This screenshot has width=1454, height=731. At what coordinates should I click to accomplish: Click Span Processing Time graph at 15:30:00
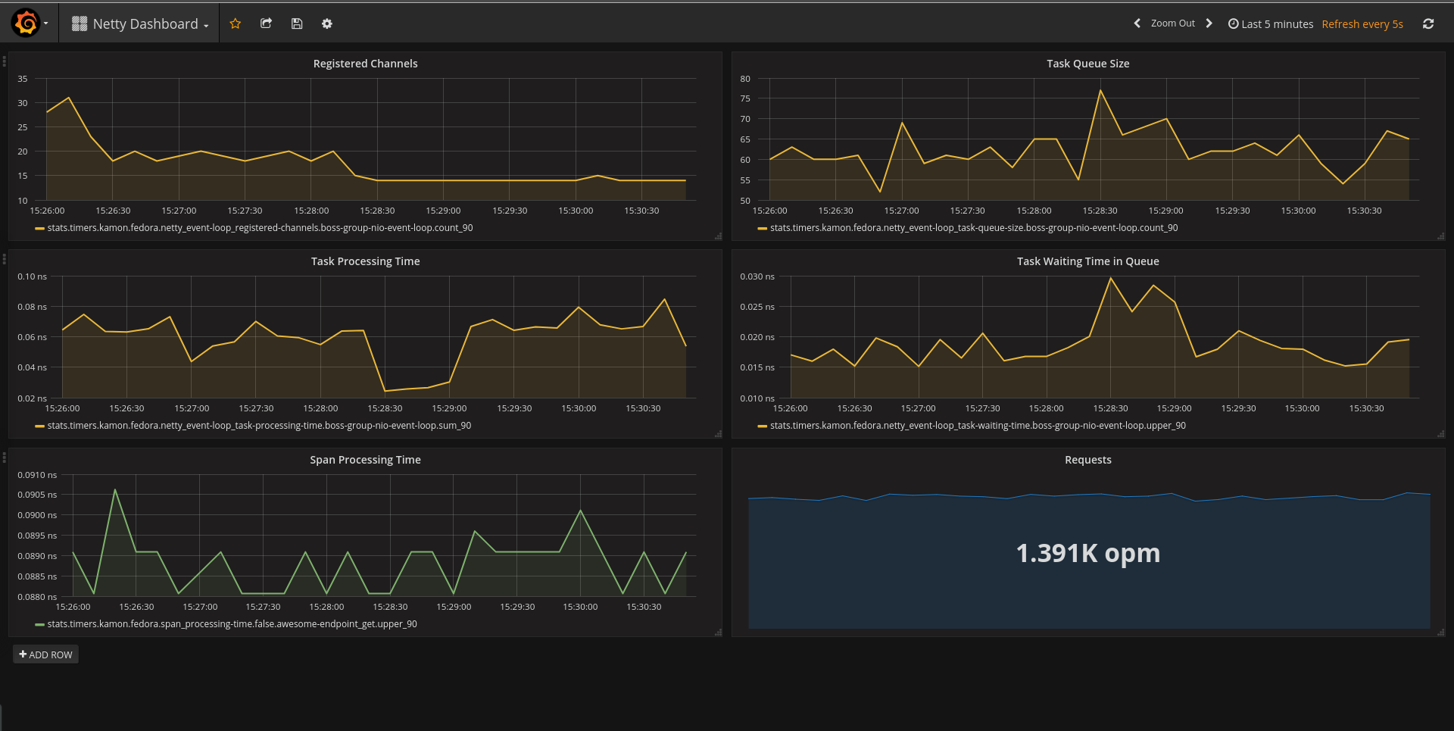581,511
